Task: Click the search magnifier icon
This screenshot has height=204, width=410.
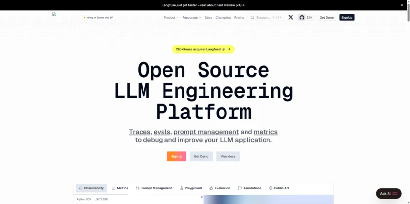Action: (x=252, y=17)
